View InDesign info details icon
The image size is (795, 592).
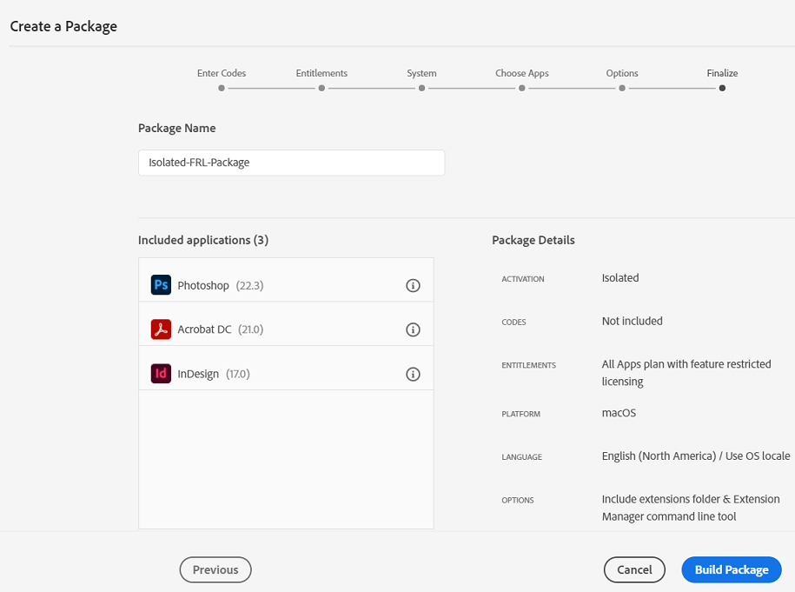click(414, 375)
